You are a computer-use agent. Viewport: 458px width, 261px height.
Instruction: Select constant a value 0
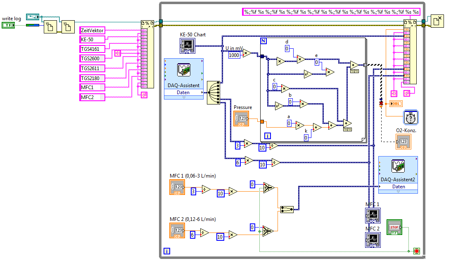(x=289, y=123)
